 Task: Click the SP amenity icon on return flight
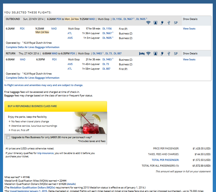click(176, 54)
